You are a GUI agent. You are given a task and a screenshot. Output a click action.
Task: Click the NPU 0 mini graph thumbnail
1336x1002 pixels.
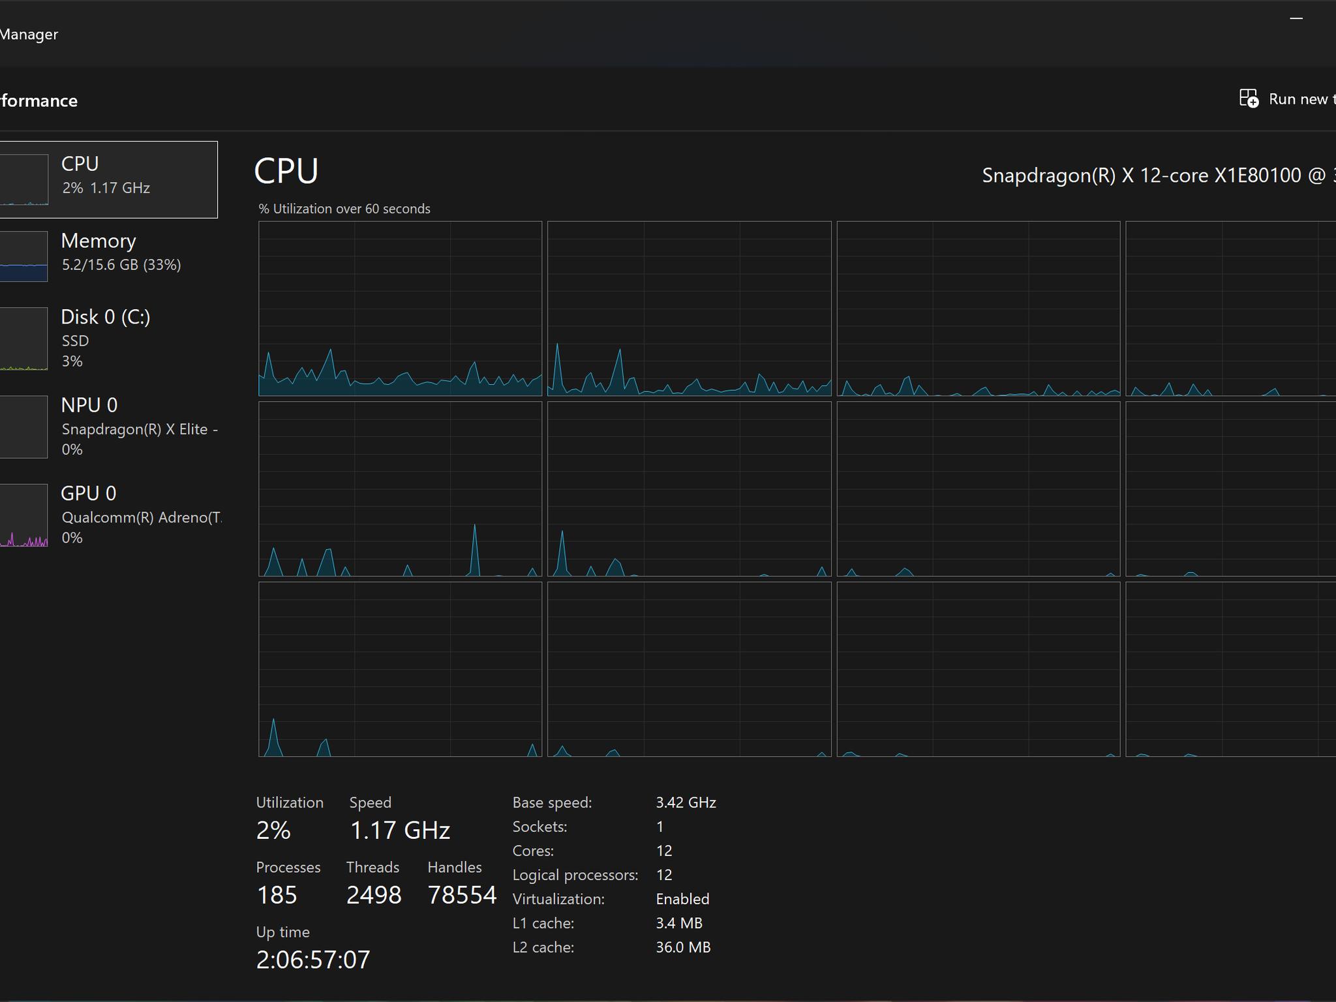click(23, 427)
